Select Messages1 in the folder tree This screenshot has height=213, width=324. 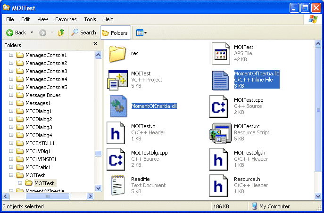coord(38,103)
